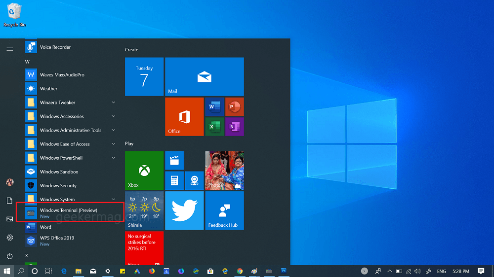Expand the Windows Accessories folder
494x277 pixels.
(114, 116)
